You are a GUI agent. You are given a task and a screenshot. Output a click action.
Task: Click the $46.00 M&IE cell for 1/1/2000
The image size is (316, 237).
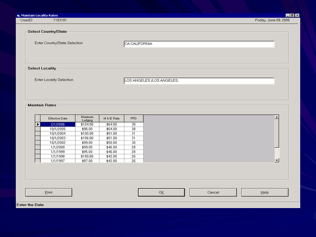tap(112, 147)
